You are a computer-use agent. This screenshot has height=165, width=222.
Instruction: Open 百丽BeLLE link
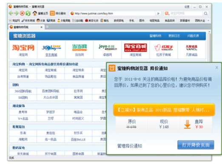[x=78, y=139]
